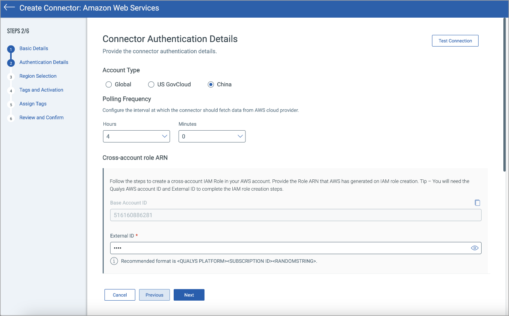This screenshot has height=316, width=509.
Task: Go to Authentication Details step
Action: click(x=44, y=62)
